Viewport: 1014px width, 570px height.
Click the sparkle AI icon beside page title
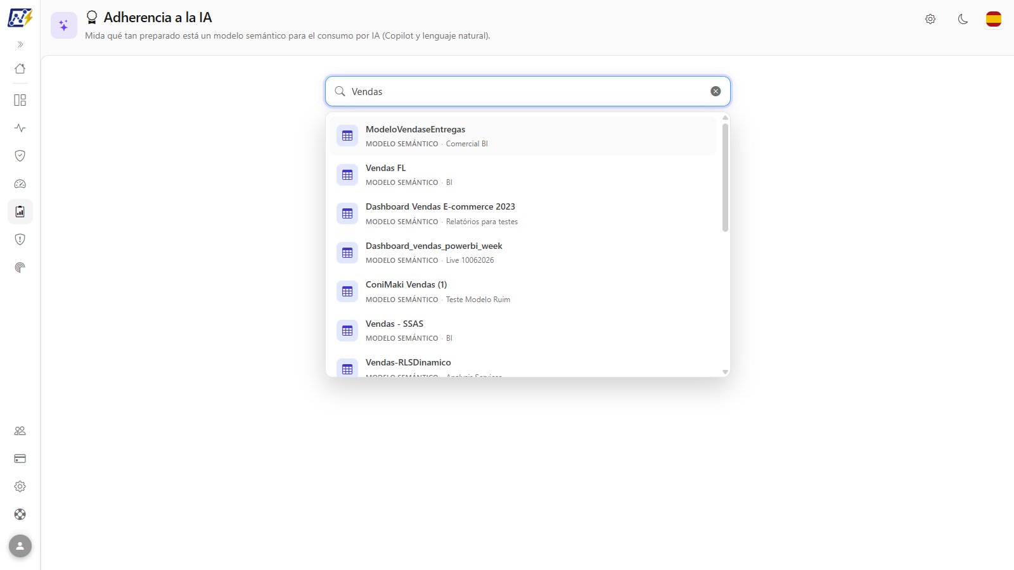[64, 25]
